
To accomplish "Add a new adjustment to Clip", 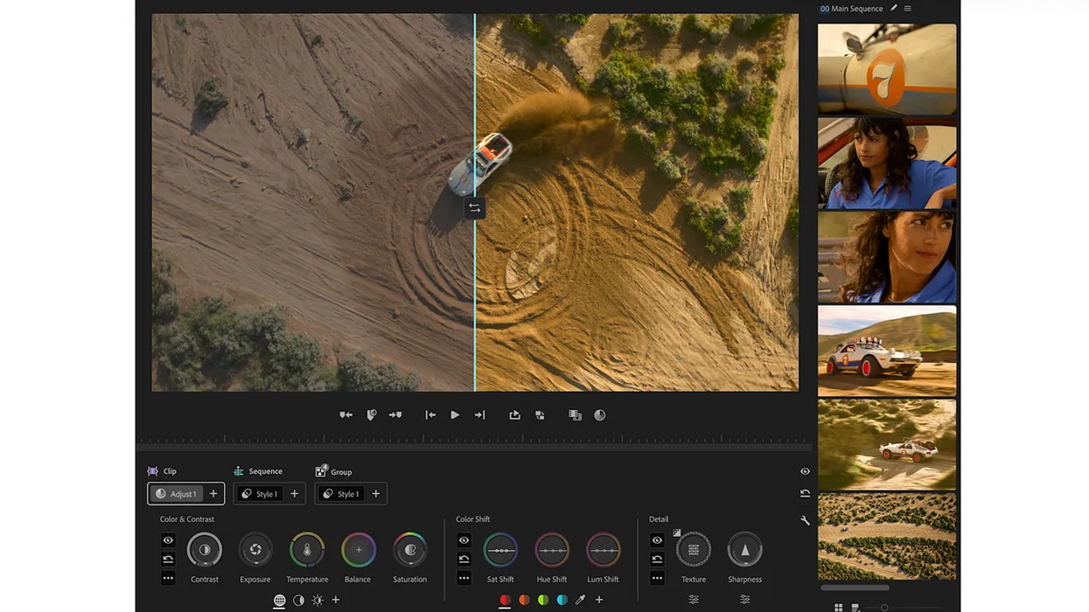I will tap(213, 494).
